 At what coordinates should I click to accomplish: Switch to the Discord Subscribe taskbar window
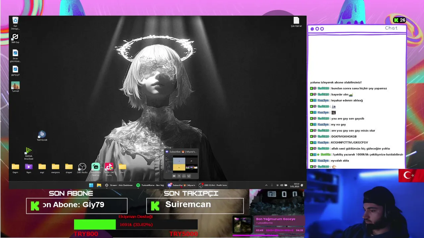[x=182, y=185]
